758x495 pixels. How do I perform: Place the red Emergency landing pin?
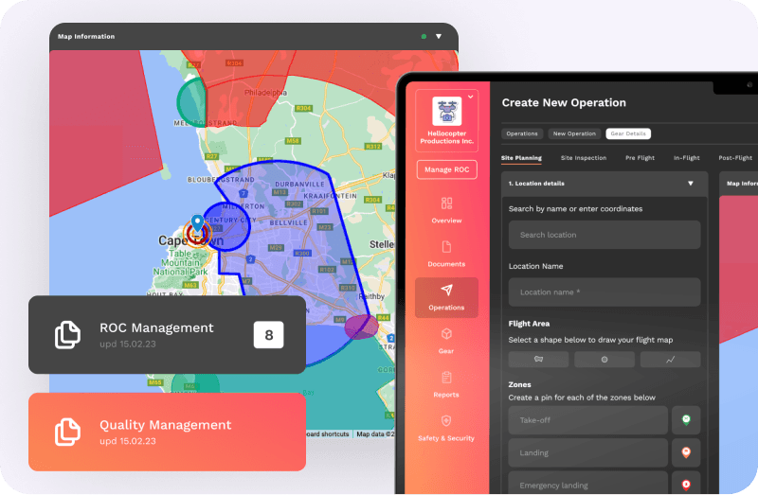(x=686, y=483)
